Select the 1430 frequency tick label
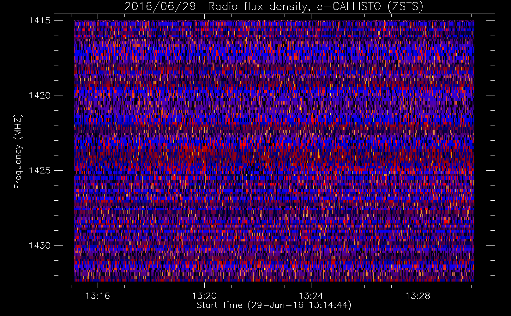 (40, 246)
